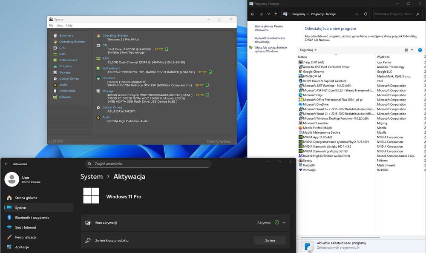Open address bar history dropdown
Screen dimensions: 426x253
tap(357, 14)
